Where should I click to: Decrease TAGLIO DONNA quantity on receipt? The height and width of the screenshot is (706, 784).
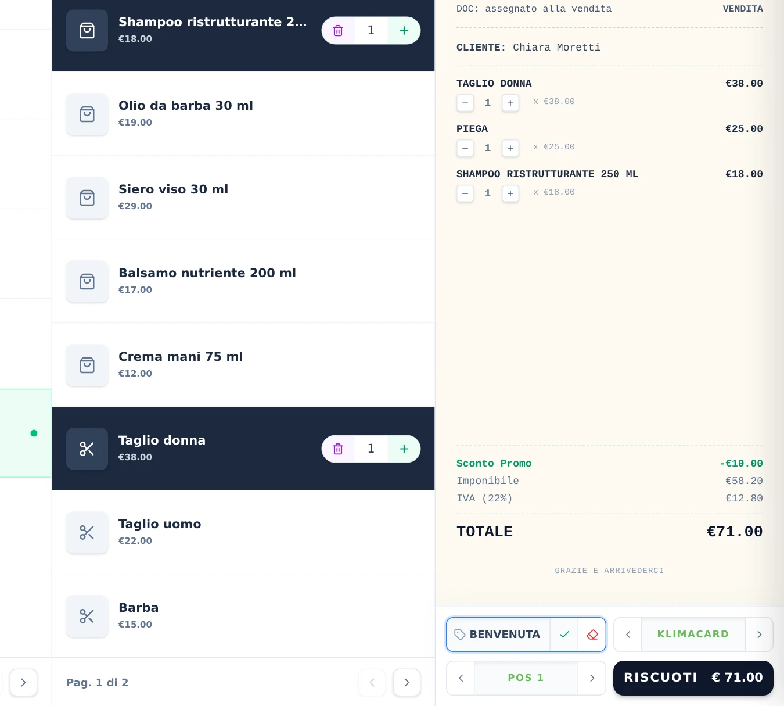(x=465, y=103)
